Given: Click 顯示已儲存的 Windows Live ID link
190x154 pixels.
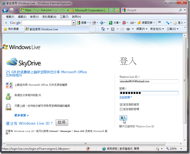Looking at the screenshot, I should coord(136,126).
